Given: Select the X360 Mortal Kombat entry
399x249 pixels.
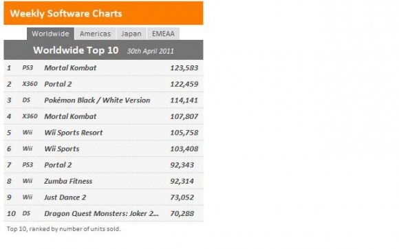Looking at the screenshot, I should [70, 116].
